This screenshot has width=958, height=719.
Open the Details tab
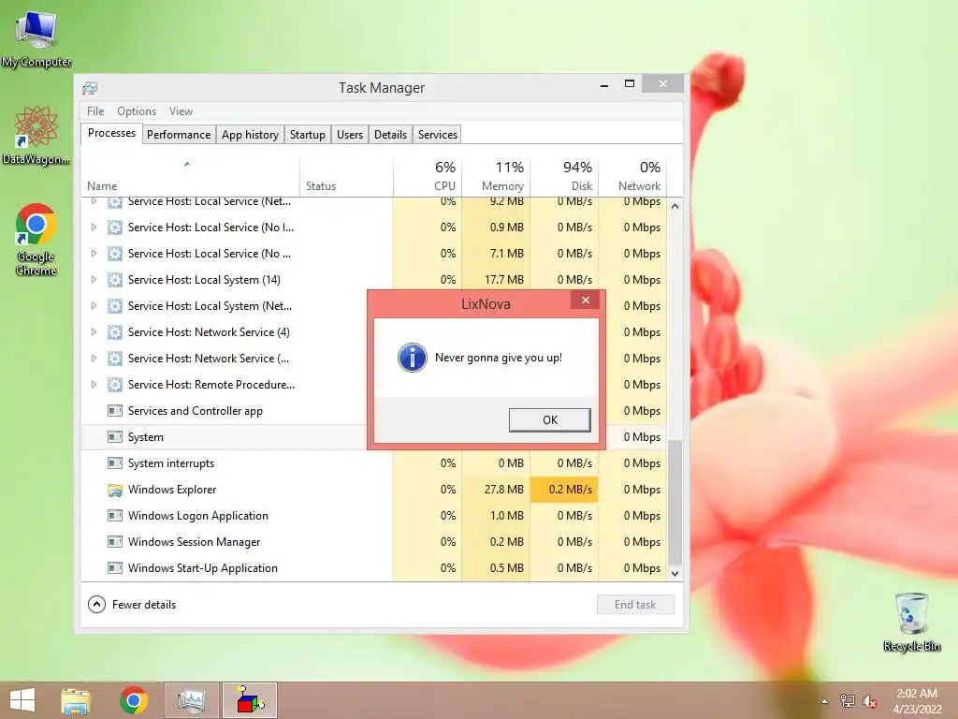(x=390, y=135)
